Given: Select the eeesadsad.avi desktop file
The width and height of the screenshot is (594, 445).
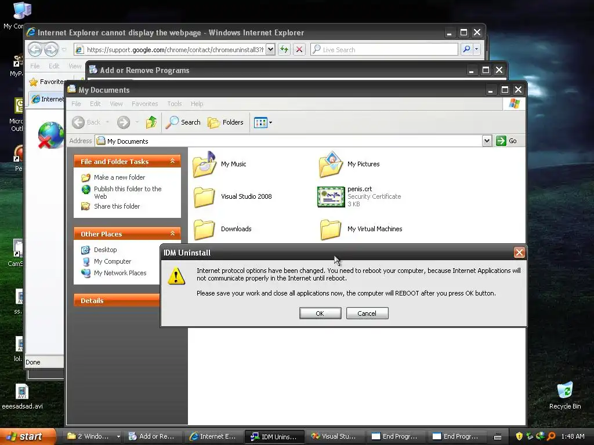Looking at the screenshot, I should [x=23, y=396].
